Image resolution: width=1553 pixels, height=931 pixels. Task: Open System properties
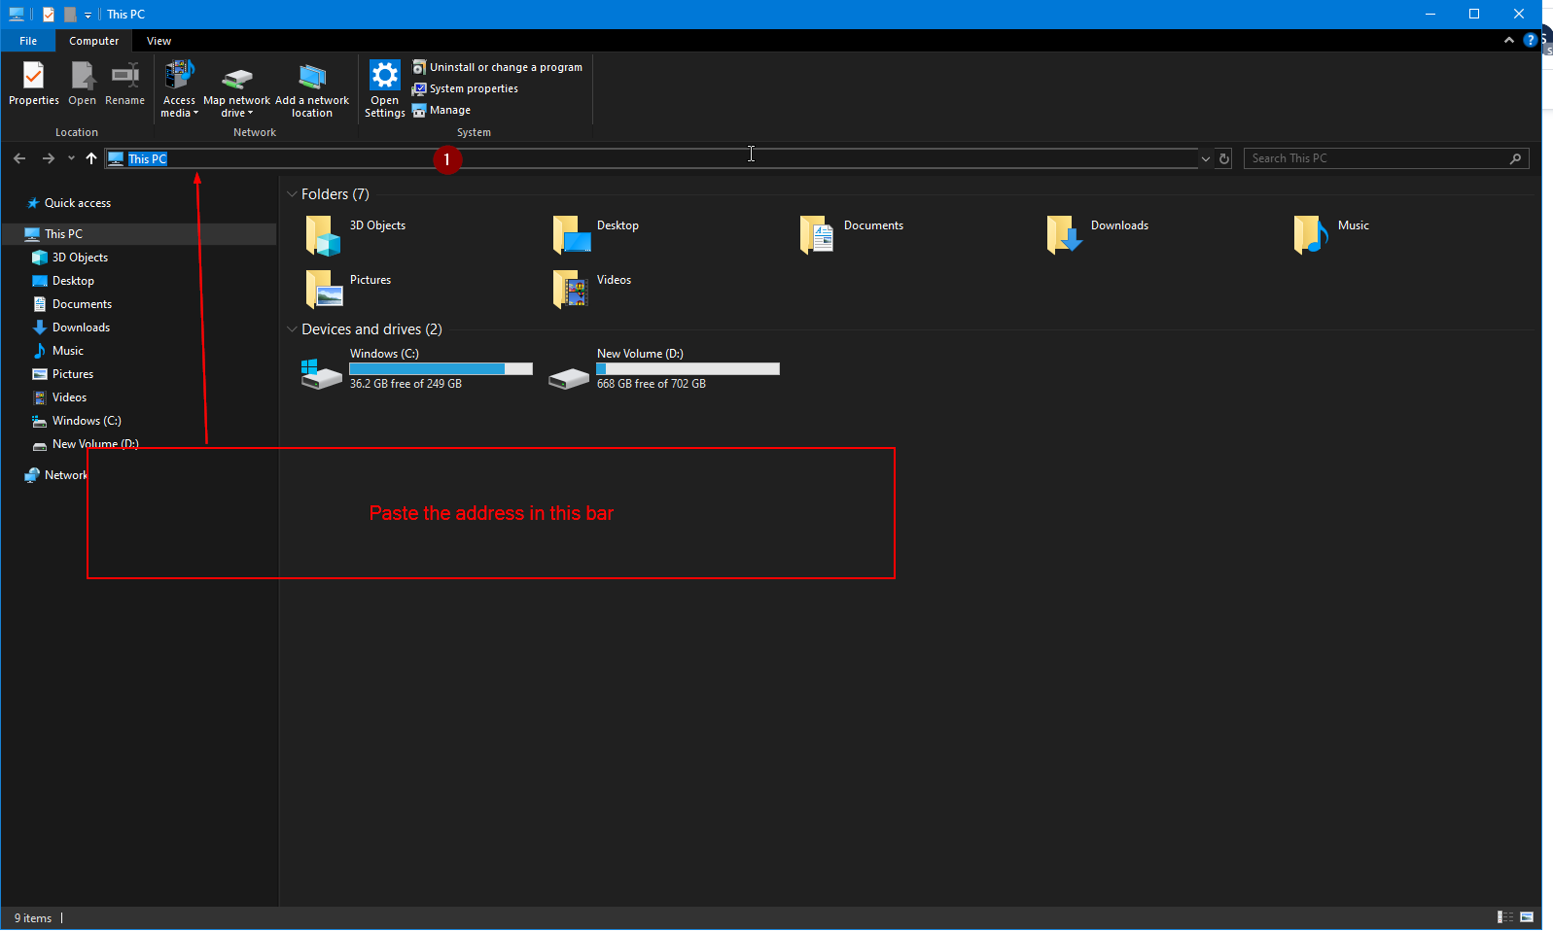(x=465, y=88)
